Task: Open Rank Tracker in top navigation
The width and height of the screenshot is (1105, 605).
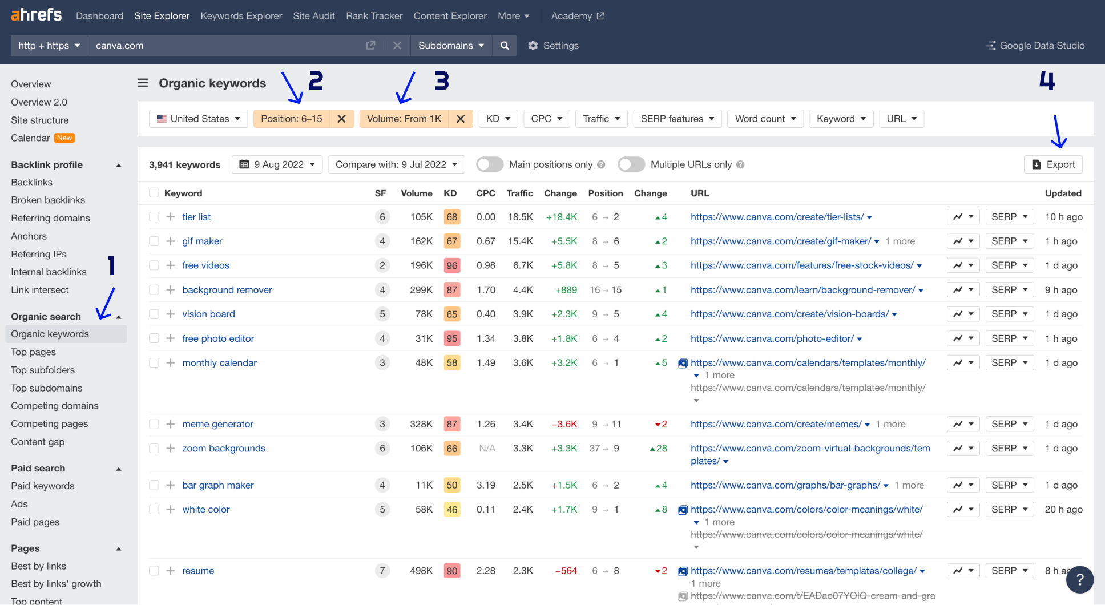Action: [x=374, y=16]
